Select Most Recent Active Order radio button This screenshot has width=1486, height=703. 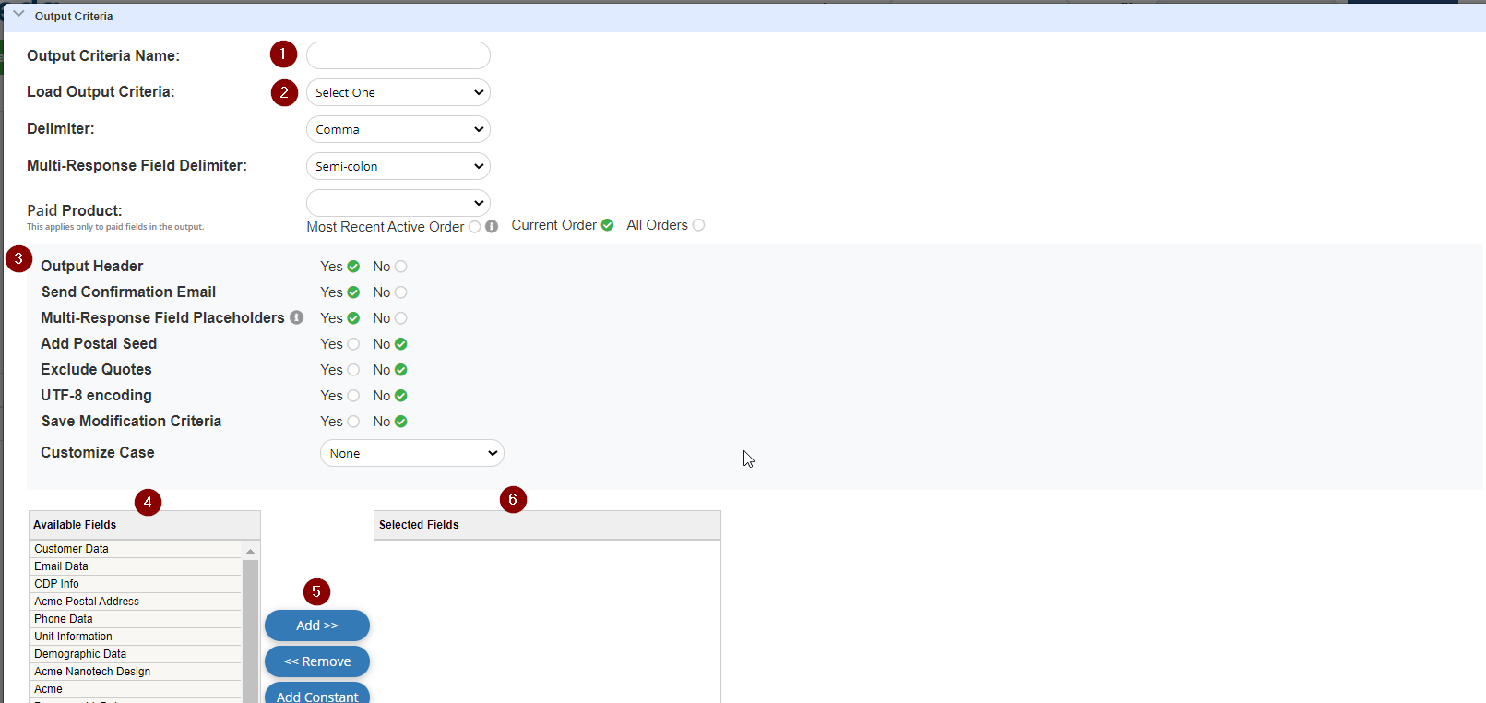click(474, 227)
